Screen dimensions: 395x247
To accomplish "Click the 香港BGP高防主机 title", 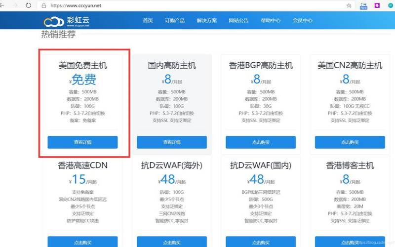I will 261,66.
